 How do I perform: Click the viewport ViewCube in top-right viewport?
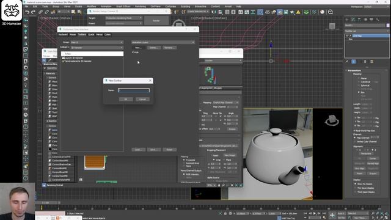[332, 26]
